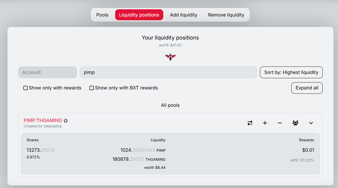338x188 pixels.
Task: Click the APR: 37.231% text
Action: click(x=302, y=160)
